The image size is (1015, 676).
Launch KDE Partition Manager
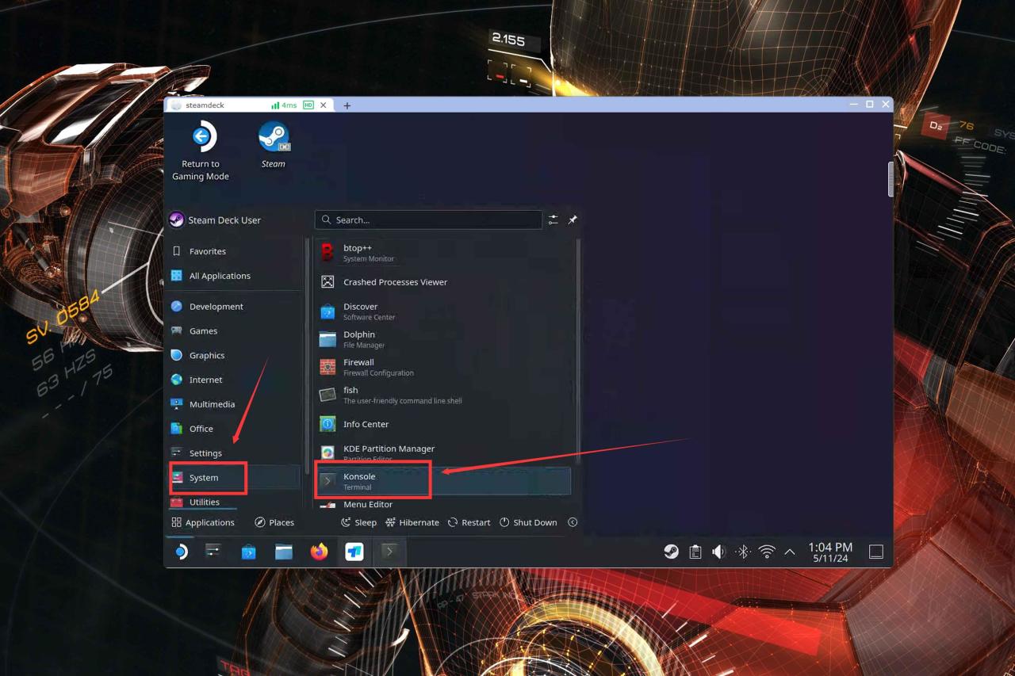444,452
